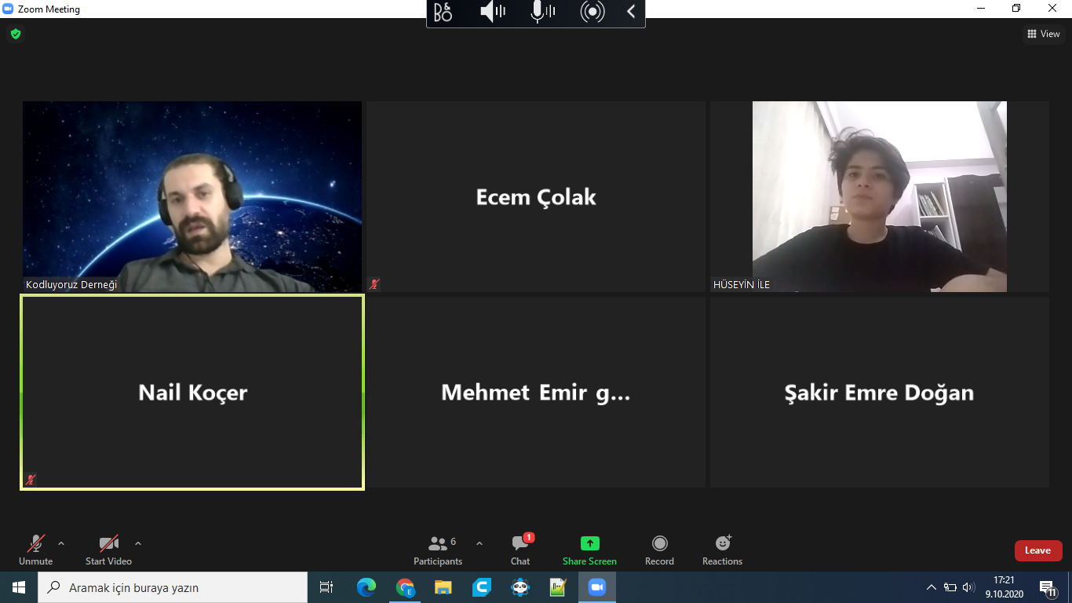The height and width of the screenshot is (603, 1072).
Task: Select the HÜSEYİN İLE video tile
Action: pos(880,196)
